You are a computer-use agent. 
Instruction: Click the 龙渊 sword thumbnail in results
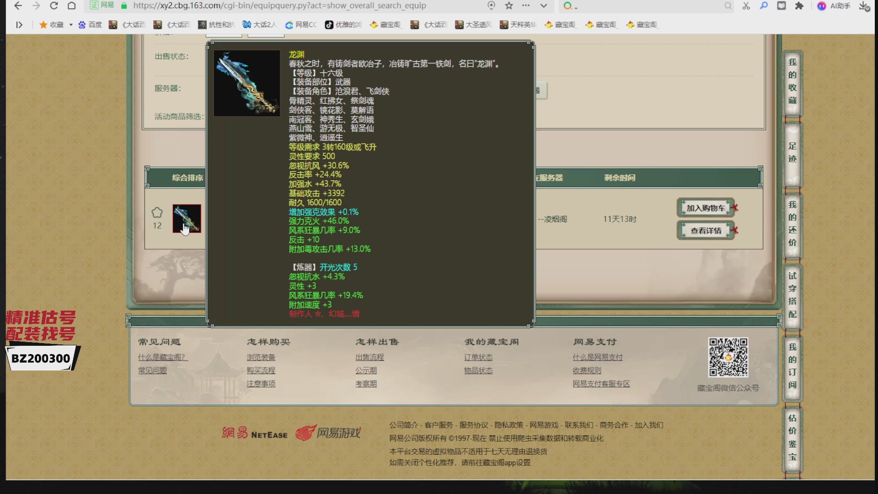187,219
